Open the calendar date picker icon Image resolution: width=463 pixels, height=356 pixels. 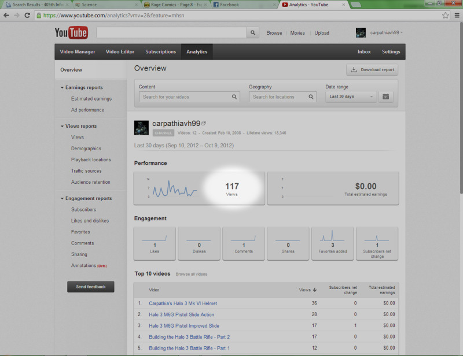385,97
